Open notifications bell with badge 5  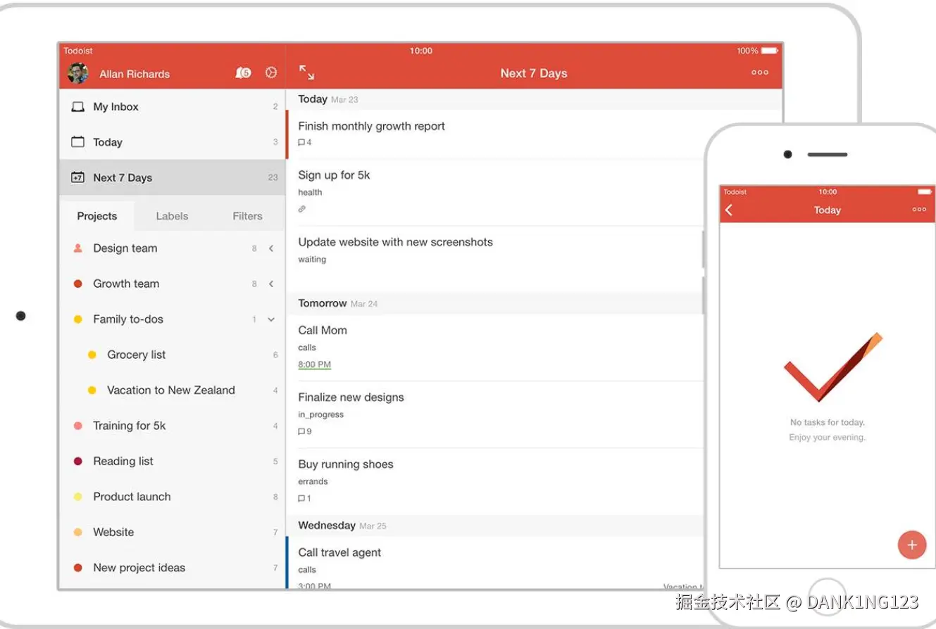click(x=243, y=72)
